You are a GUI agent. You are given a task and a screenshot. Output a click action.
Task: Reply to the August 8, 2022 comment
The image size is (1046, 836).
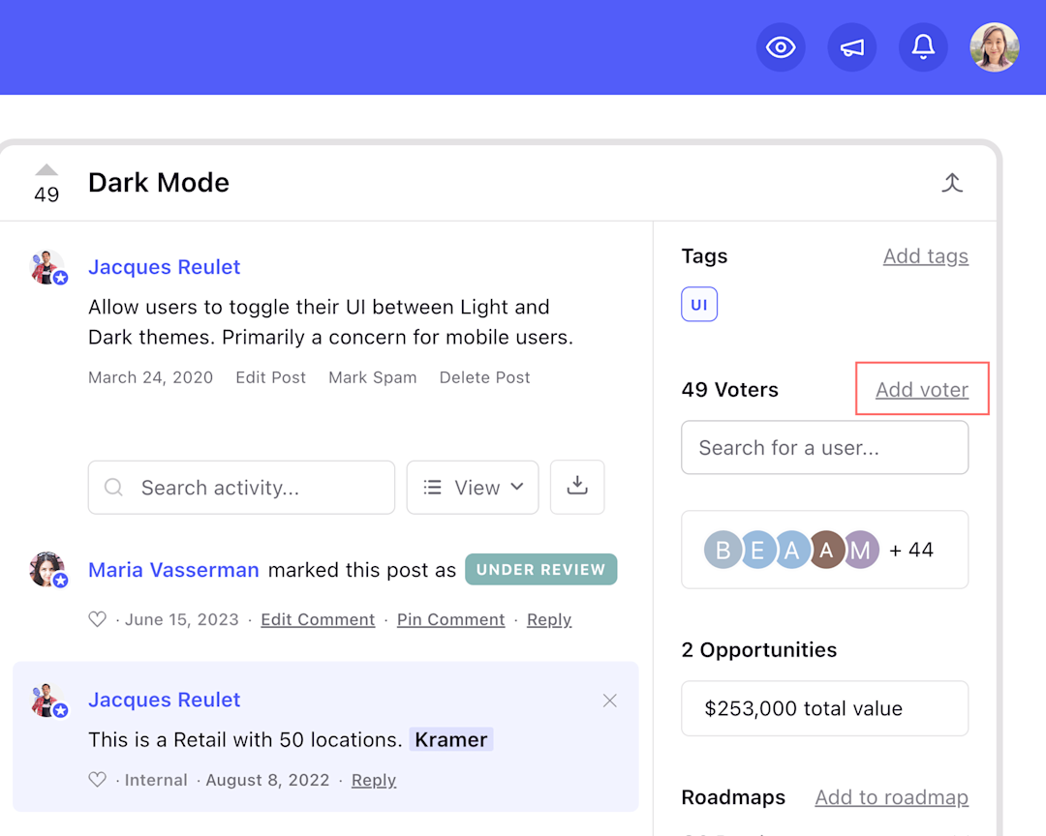click(374, 780)
